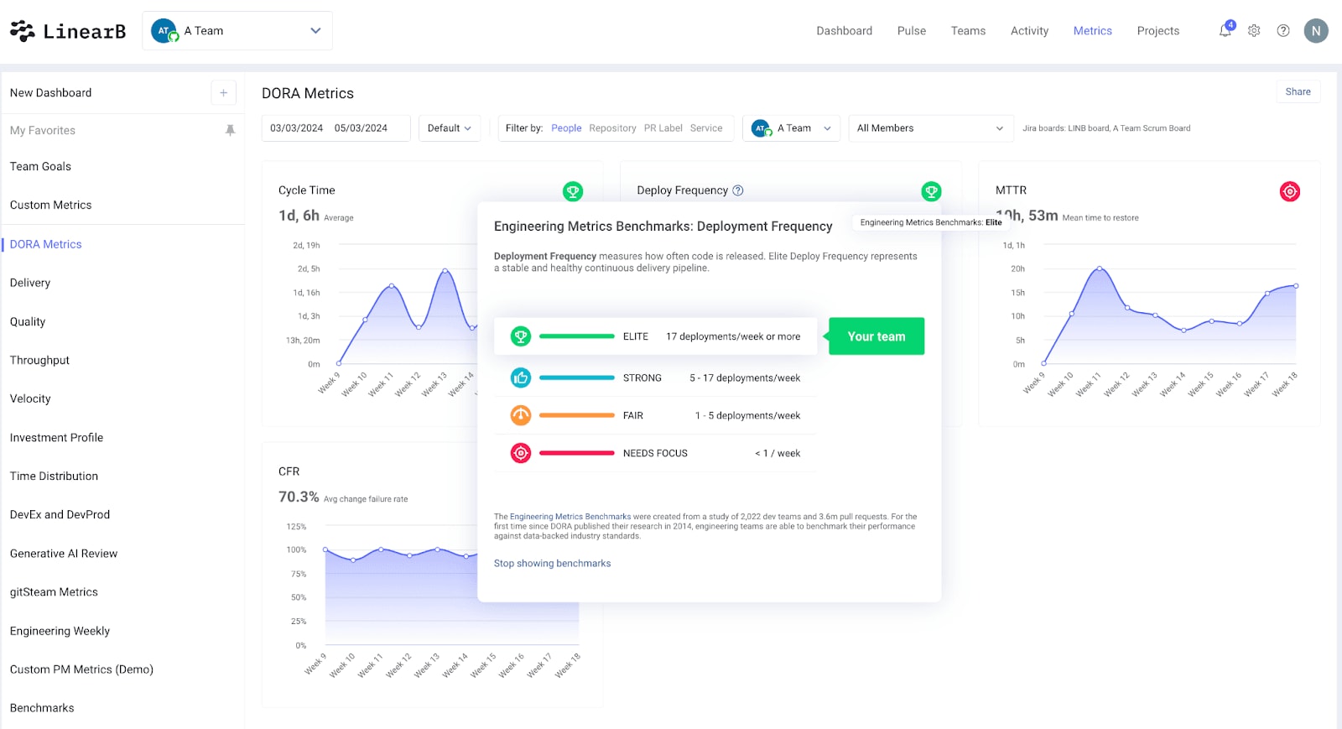Viewport: 1342px width, 729px height.
Task: Open Quality in sidebar
Action: click(28, 321)
